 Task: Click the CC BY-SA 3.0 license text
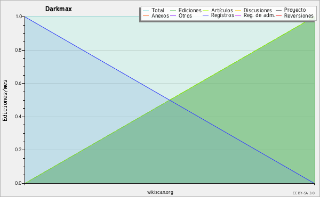point(303,193)
